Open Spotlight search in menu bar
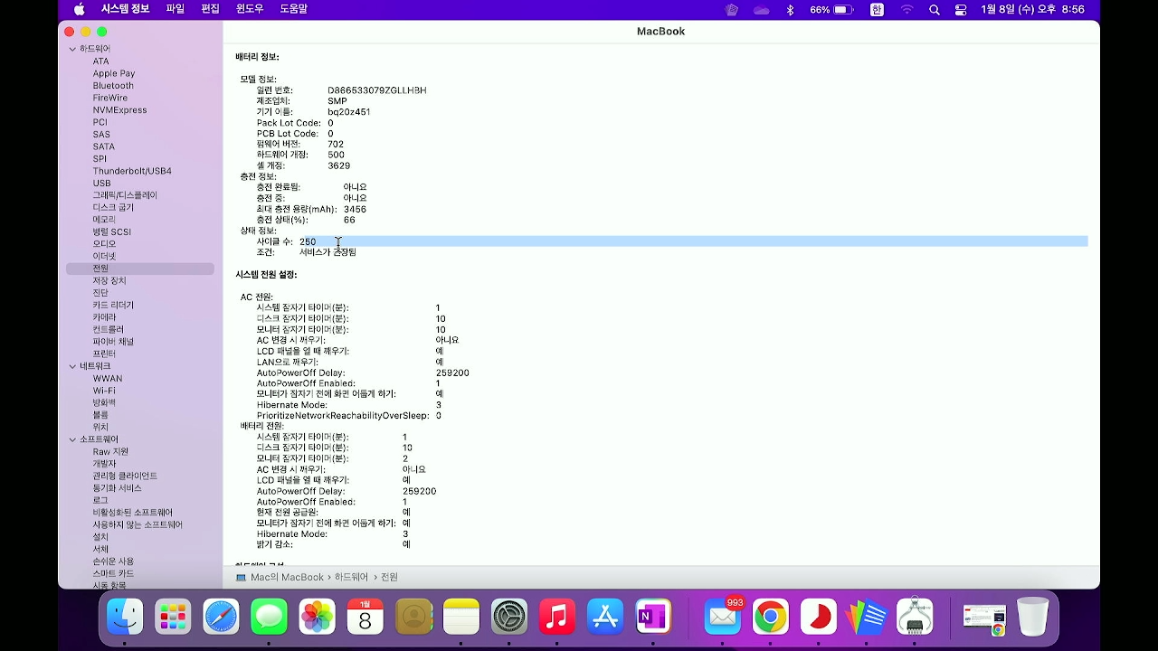The image size is (1158, 651). [x=935, y=9]
